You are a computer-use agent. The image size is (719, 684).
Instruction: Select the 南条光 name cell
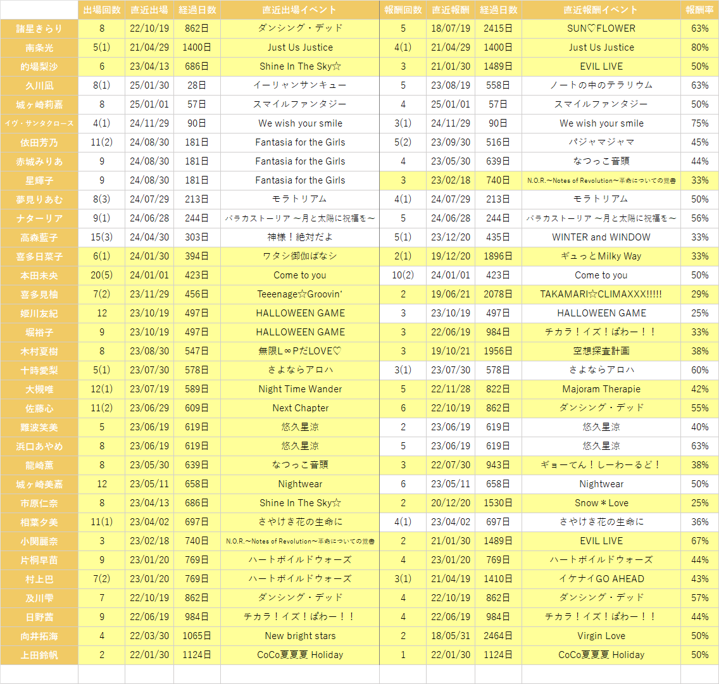click(x=39, y=47)
